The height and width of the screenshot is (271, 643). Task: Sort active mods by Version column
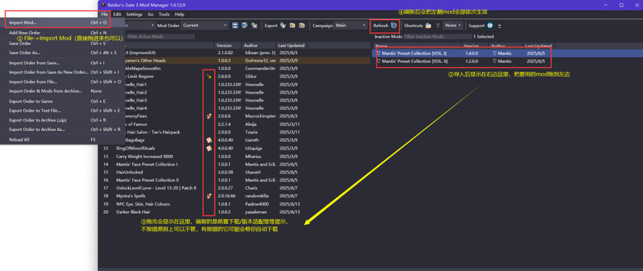click(x=227, y=45)
